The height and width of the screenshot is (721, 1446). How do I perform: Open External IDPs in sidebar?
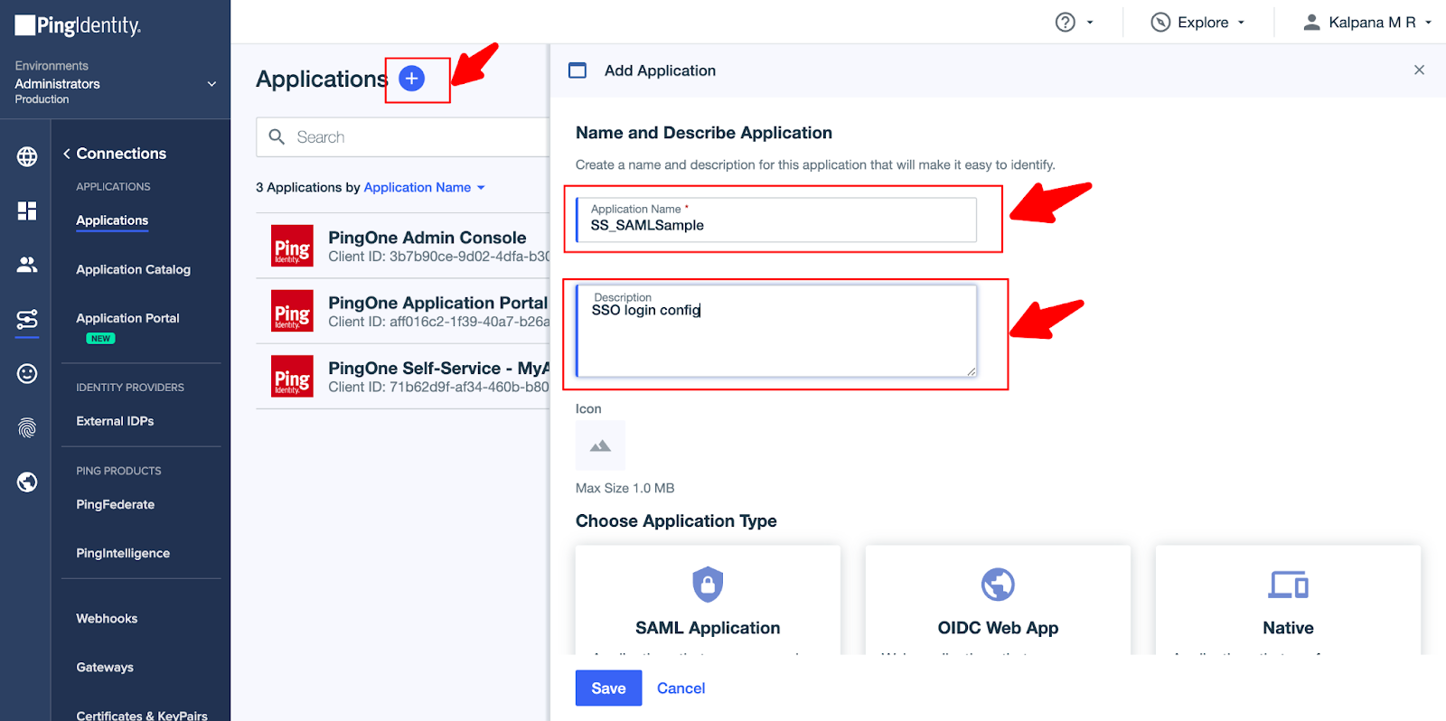(x=115, y=421)
